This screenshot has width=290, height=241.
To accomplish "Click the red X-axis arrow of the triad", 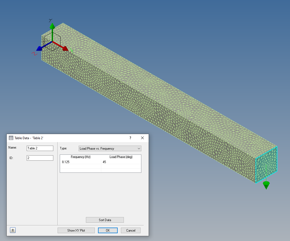I will [x=65, y=49].
